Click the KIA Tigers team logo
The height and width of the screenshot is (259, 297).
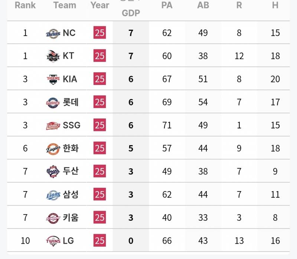pos(53,79)
